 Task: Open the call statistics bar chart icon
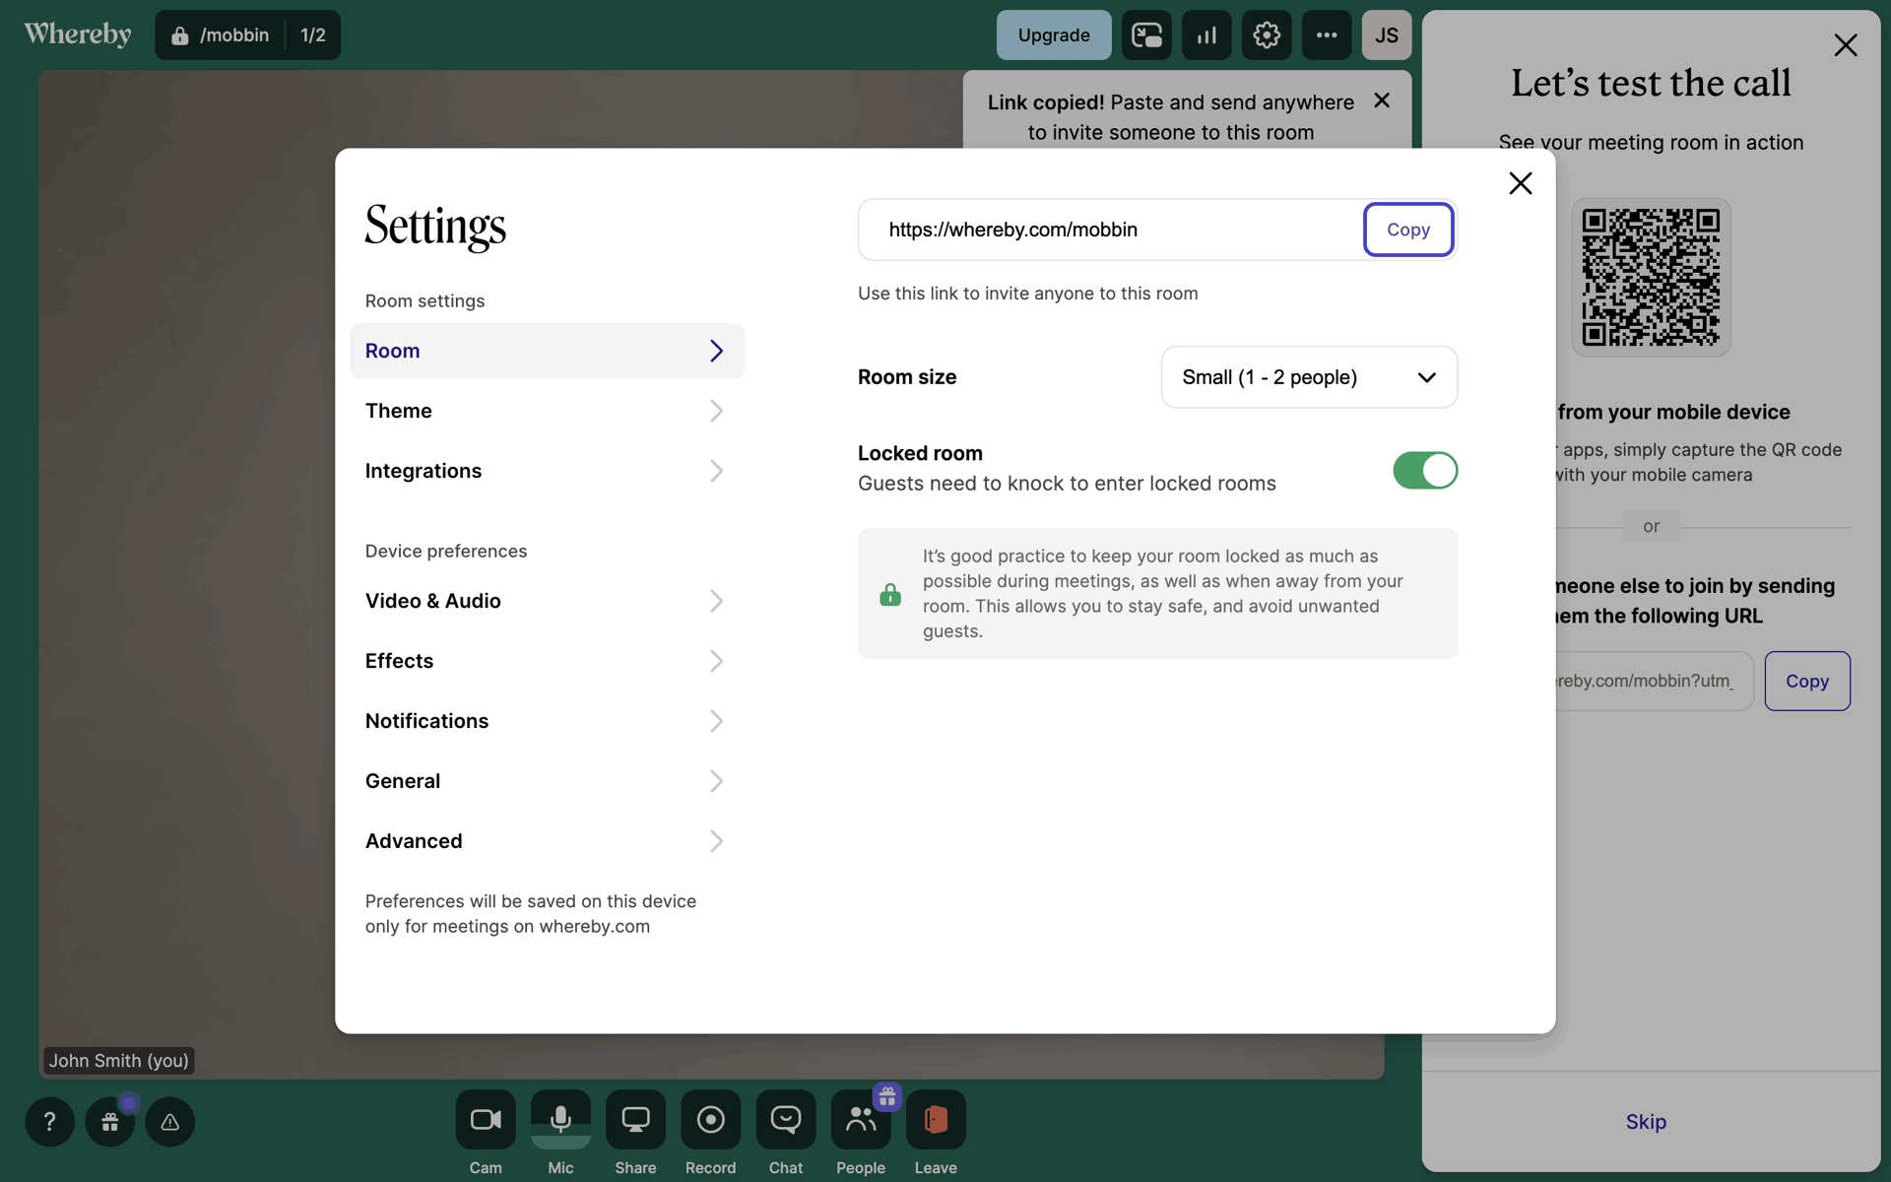pos(1206,35)
